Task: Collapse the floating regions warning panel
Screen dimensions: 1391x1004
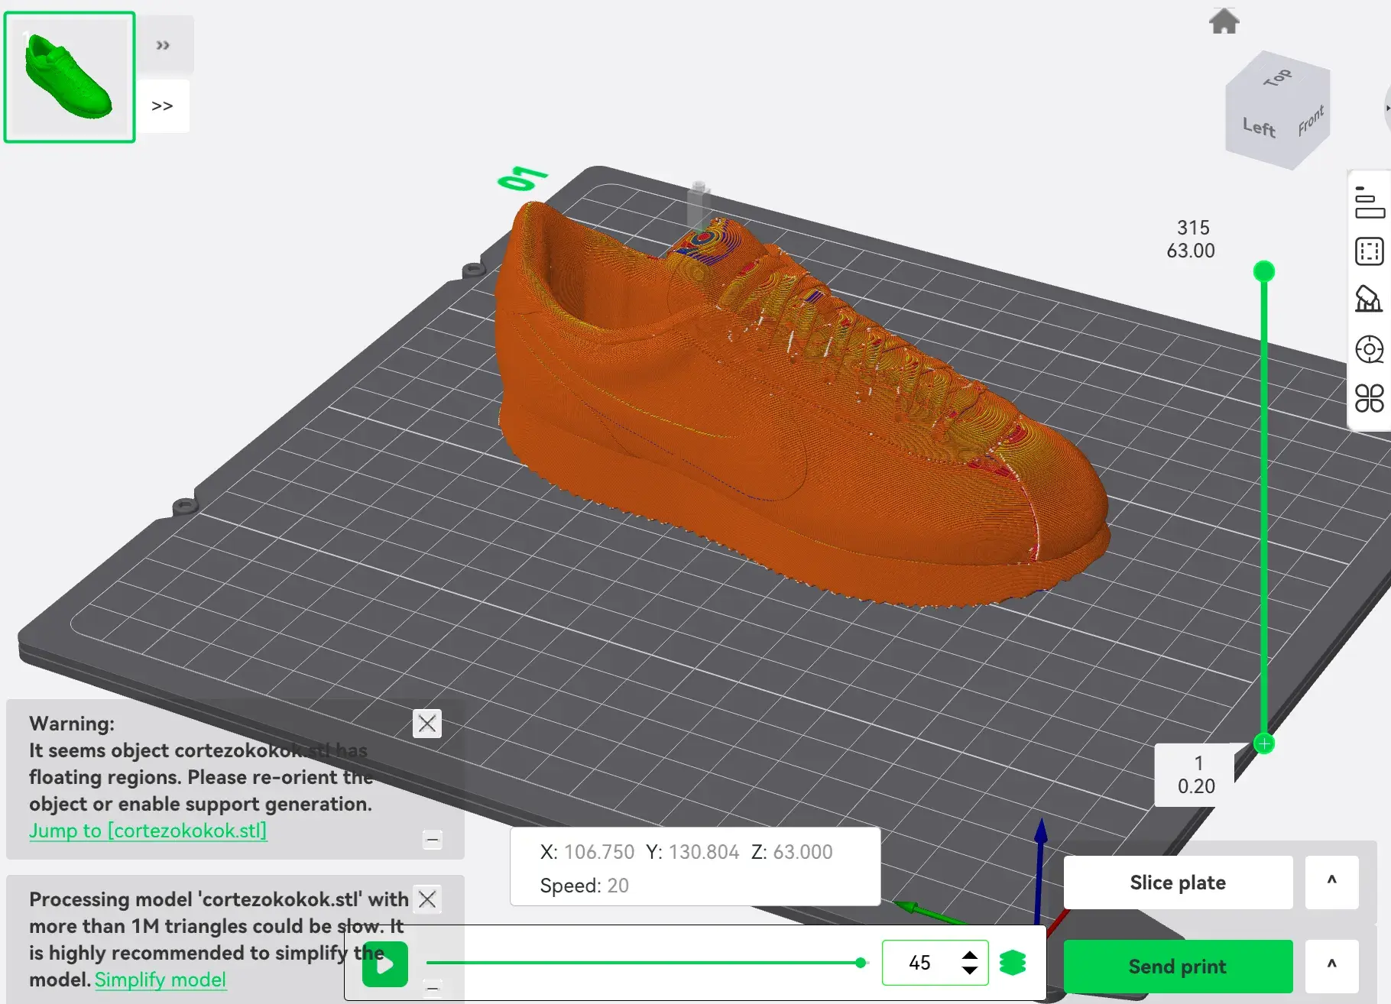Action: coord(433,840)
